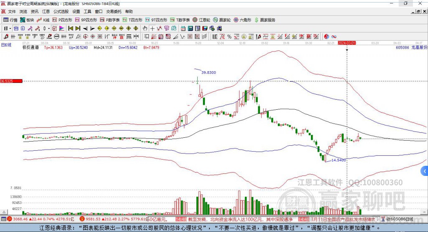The width and height of the screenshot is (428, 232).
Task: Open the 板块 sector view
Action: click(27, 20)
